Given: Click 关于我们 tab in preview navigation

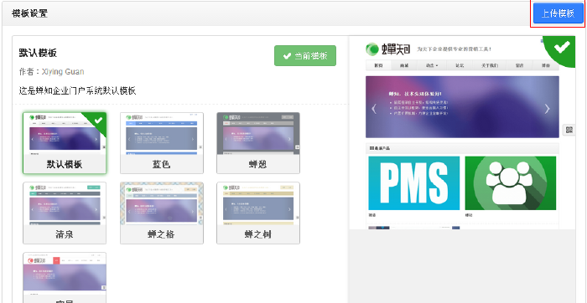Looking at the screenshot, I should click(x=490, y=65).
